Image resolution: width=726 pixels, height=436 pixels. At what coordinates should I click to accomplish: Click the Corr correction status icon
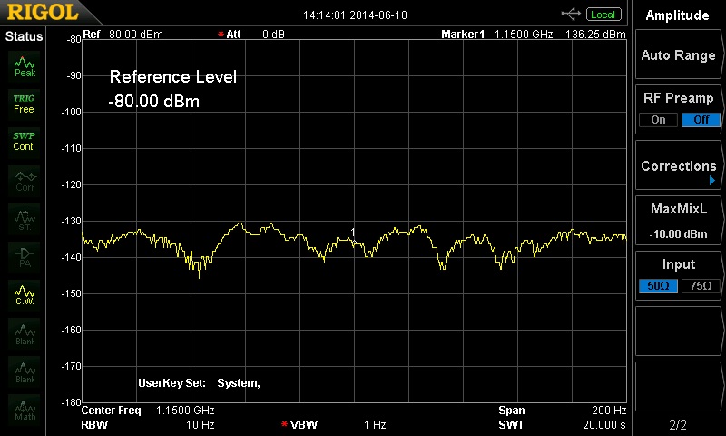point(25,180)
